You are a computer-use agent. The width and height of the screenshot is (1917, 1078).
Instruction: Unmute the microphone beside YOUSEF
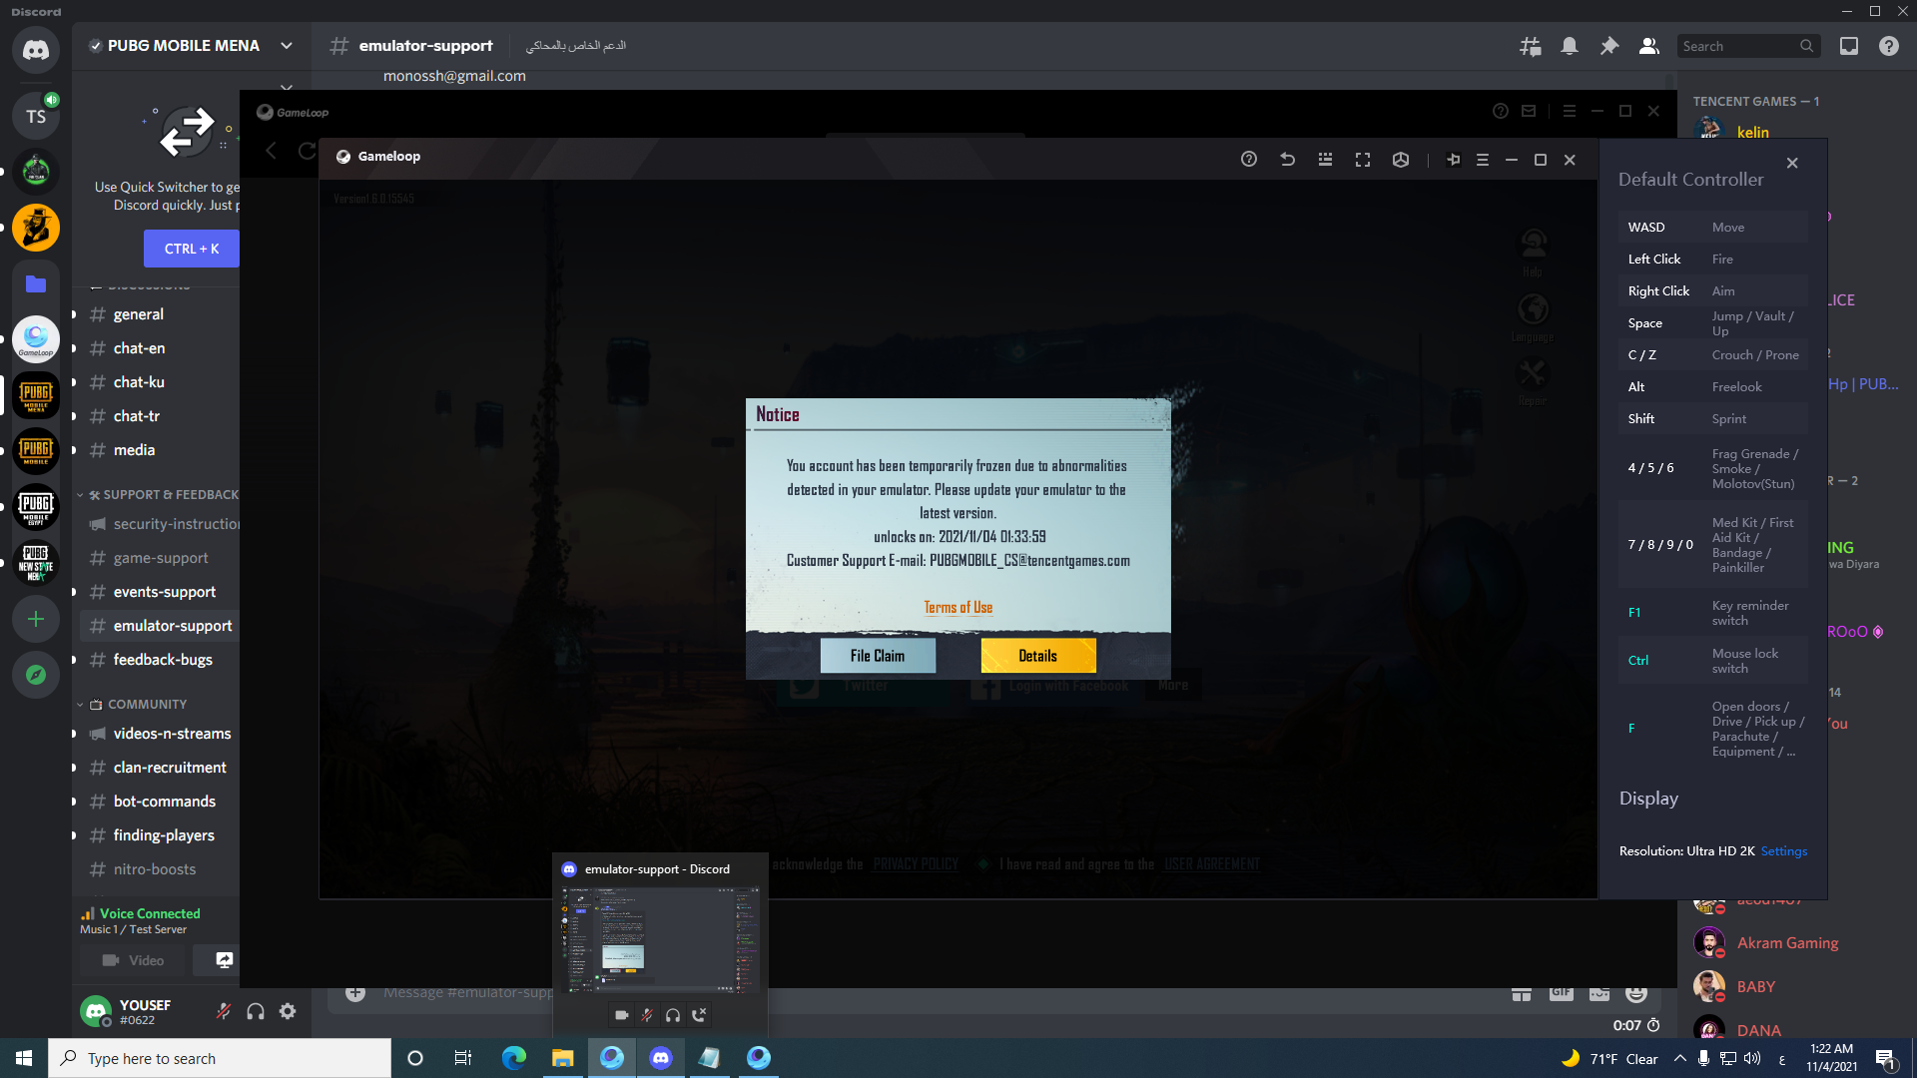(x=224, y=1012)
